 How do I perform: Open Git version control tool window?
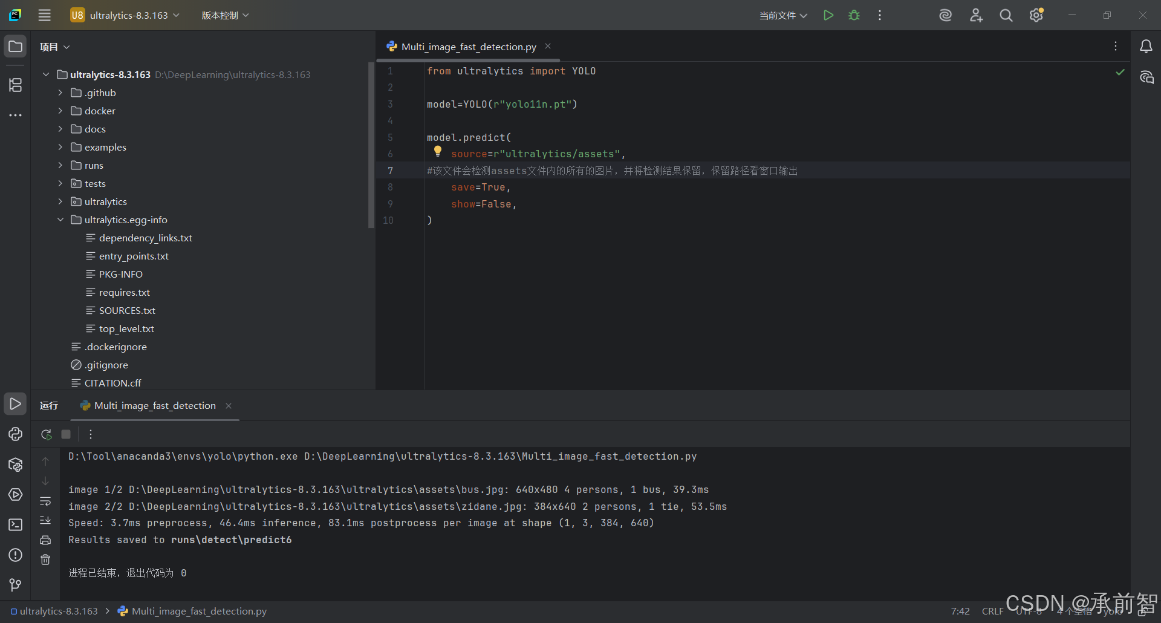[x=15, y=585]
